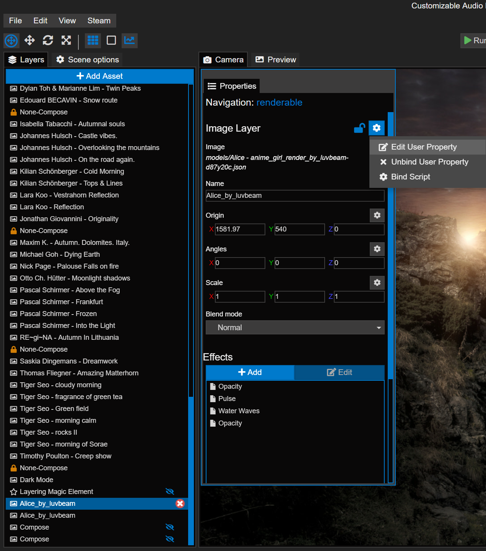Viewport: 486px width, 551px height.
Task: Show the last hidden Compose layer
Action: click(x=170, y=539)
